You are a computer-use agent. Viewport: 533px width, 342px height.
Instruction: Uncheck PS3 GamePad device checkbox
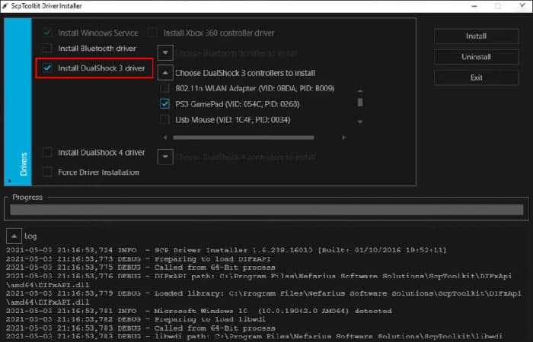click(x=165, y=104)
